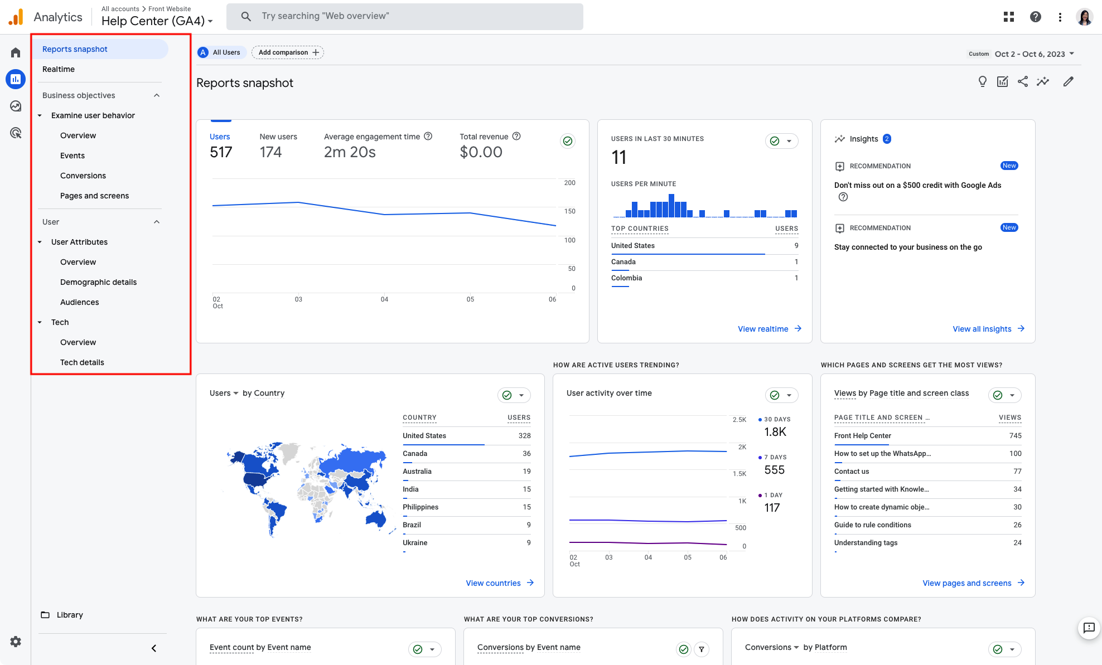Open the date range Oct 2 - Oct 6 picker
Viewport: 1102px width, 665px height.
click(1035, 54)
